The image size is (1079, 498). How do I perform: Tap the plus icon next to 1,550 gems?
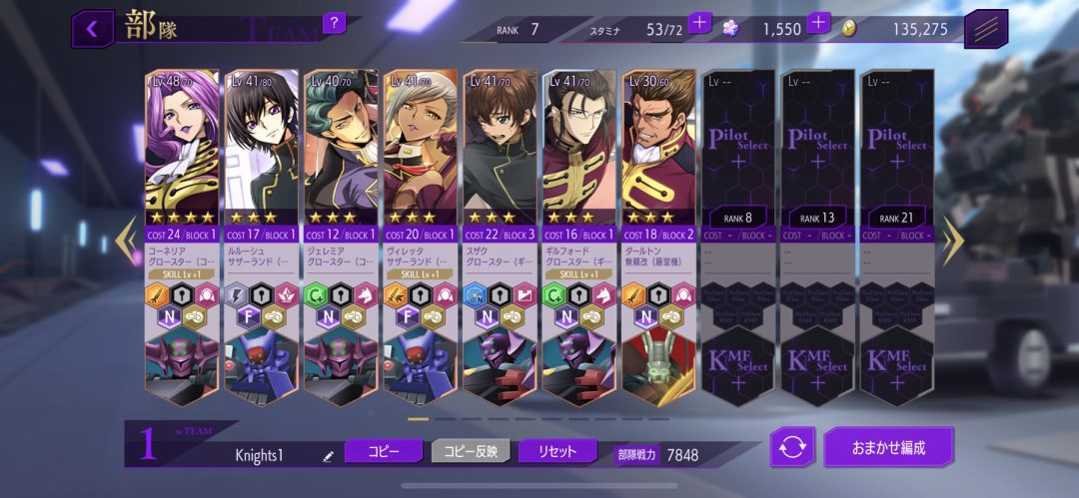[817, 22]
